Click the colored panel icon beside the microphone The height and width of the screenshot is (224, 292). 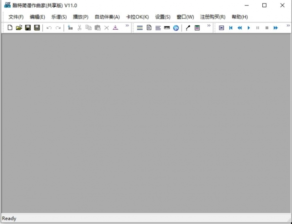(x=197, y=28)
